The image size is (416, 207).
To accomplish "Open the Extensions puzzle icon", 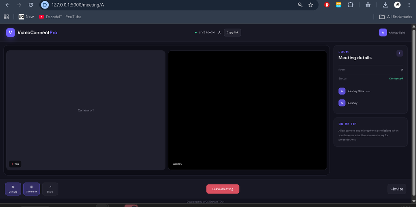I will pyautogui.click(x=351, y=5).
